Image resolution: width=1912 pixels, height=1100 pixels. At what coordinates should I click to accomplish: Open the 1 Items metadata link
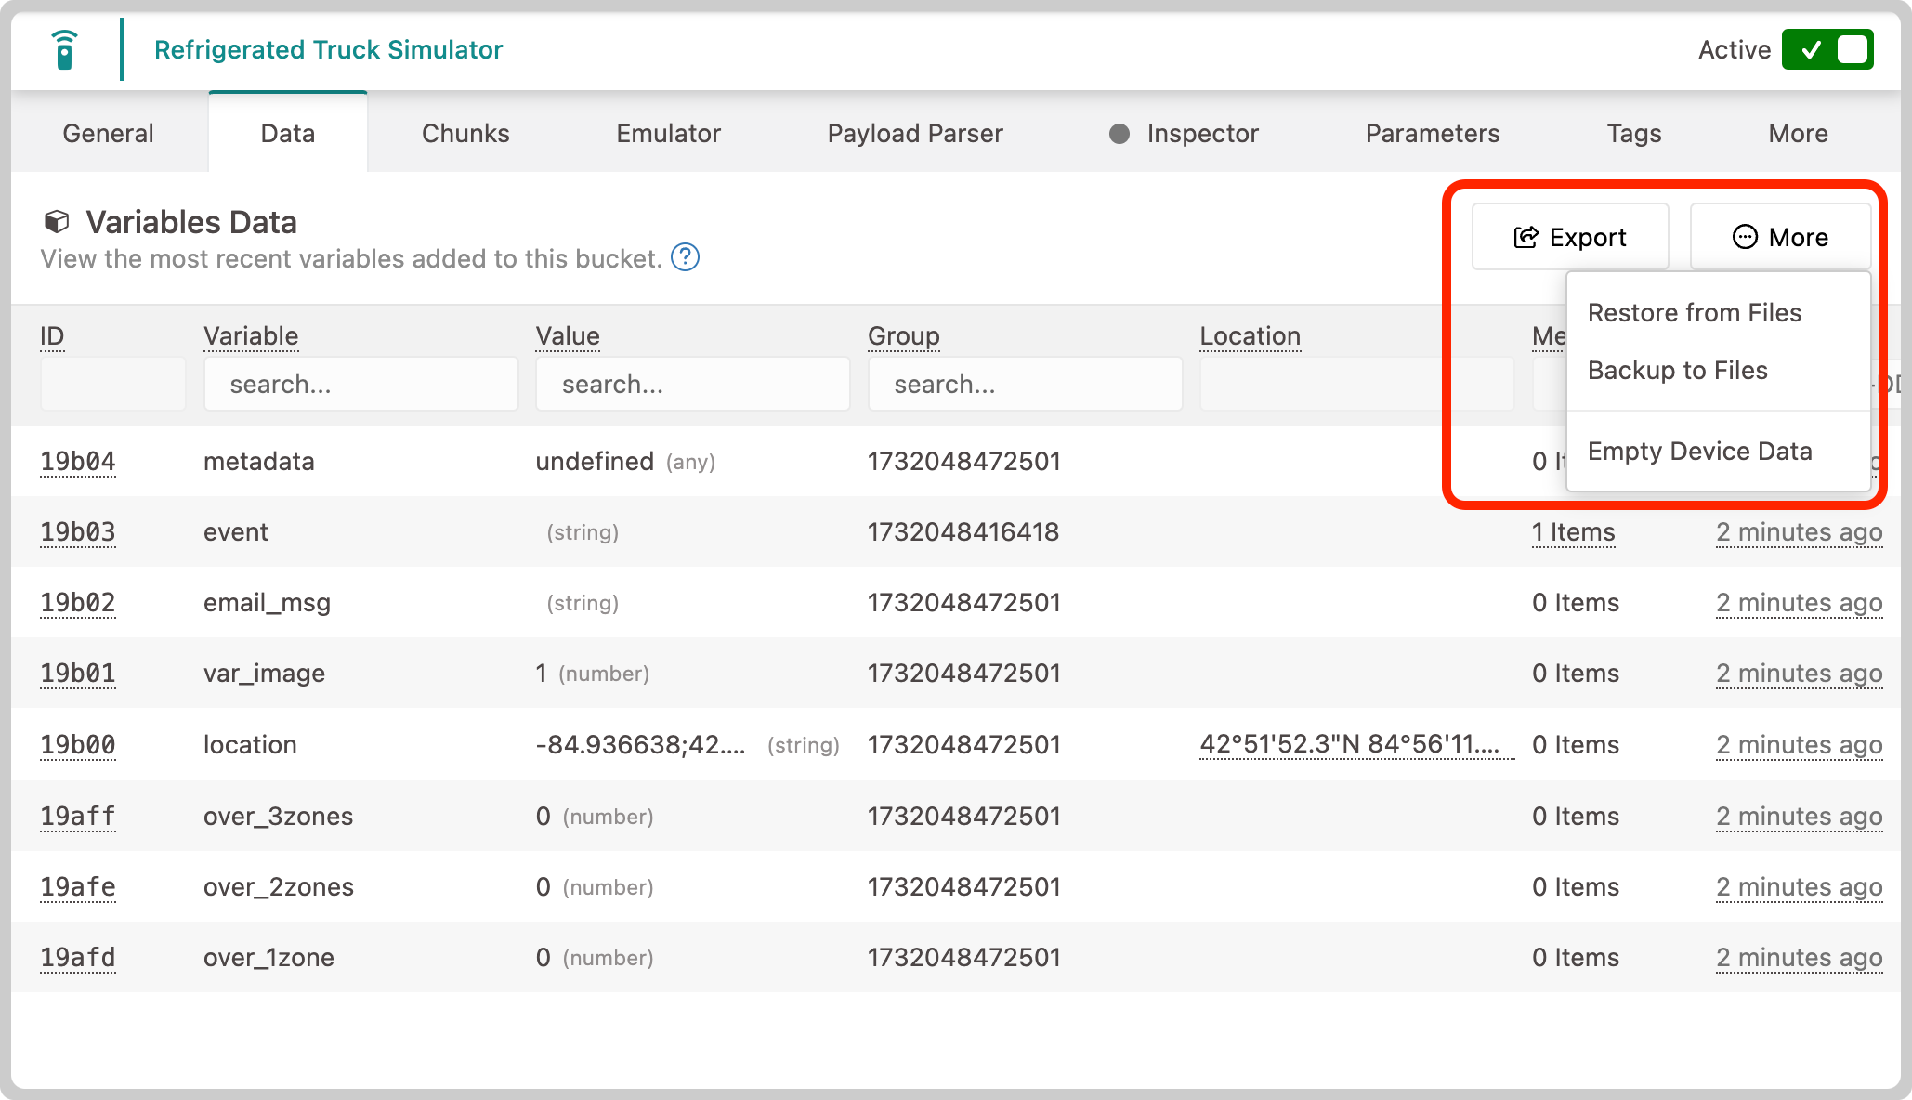coord(1573,532)
